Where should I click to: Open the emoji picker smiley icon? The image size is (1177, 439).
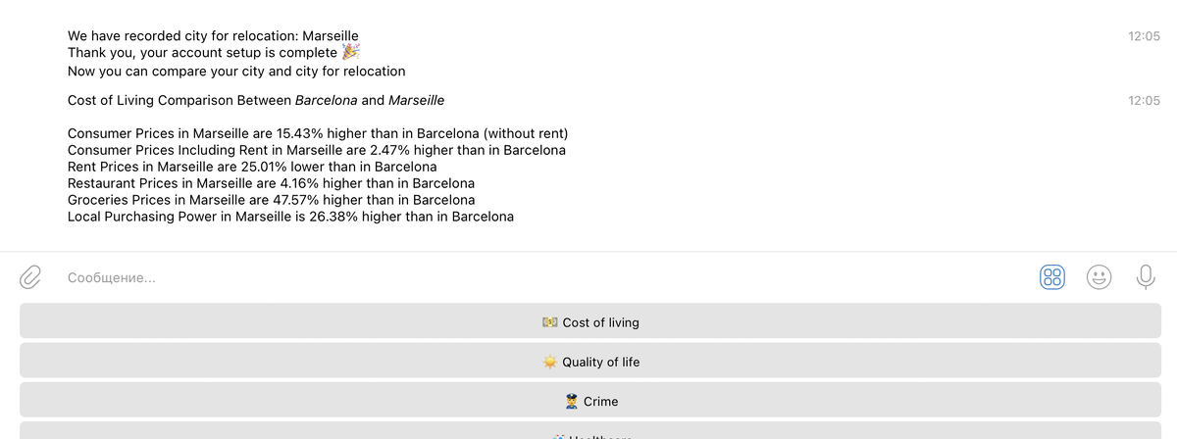(1099, 277)
